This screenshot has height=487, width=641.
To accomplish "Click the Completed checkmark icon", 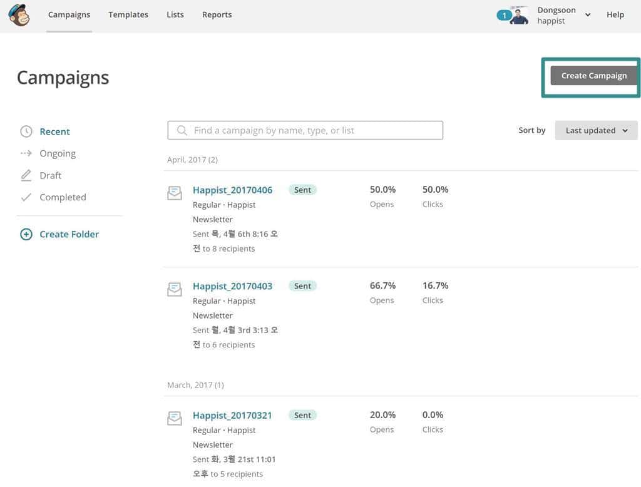I will [26, 197].
